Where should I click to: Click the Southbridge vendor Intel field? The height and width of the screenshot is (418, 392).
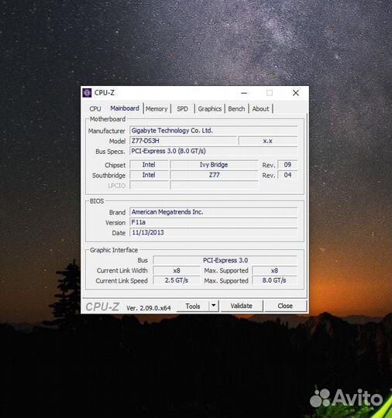(149, 175)
